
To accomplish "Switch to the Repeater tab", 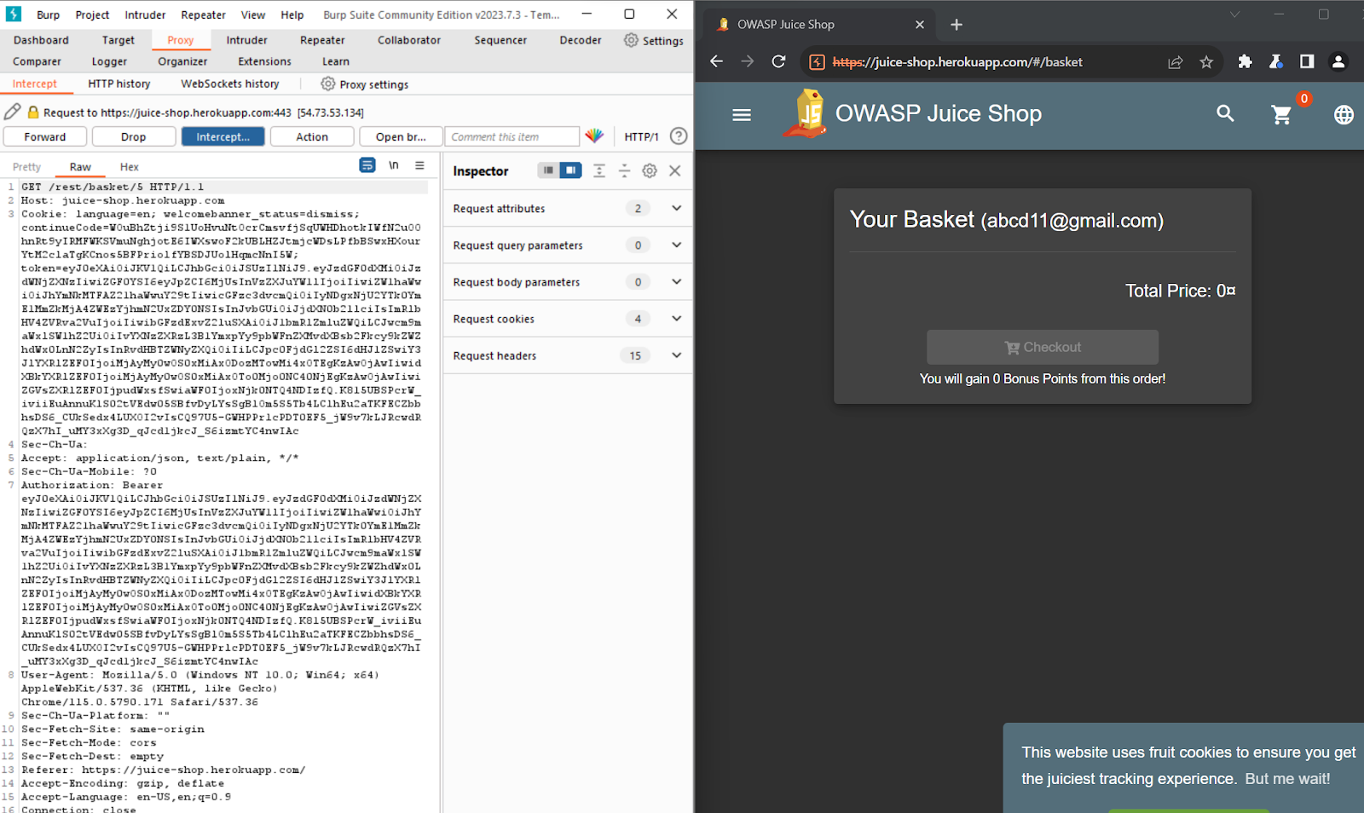I will [322, 40].
